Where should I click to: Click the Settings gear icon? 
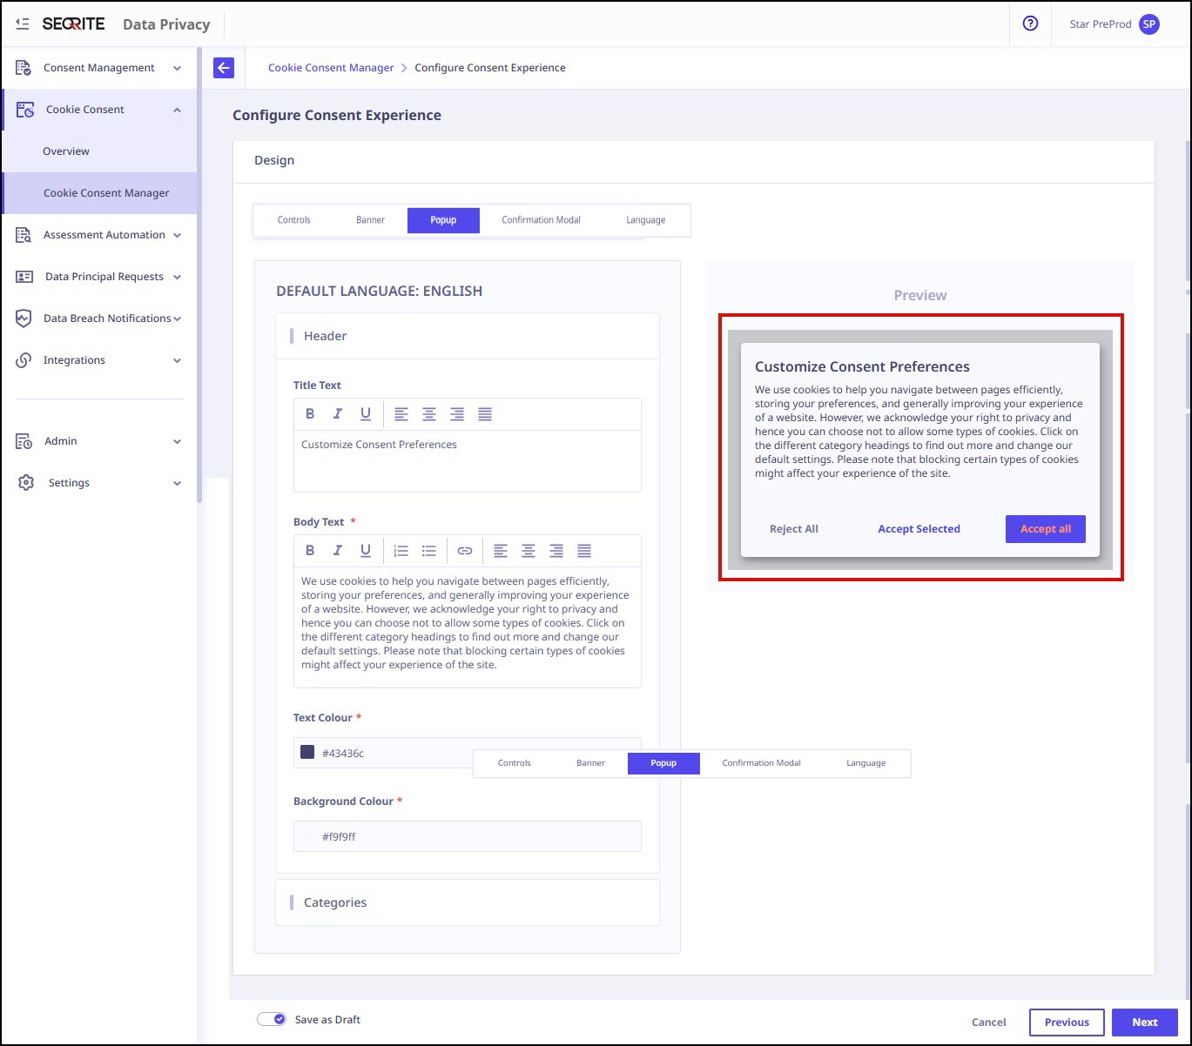pos(26,483)
